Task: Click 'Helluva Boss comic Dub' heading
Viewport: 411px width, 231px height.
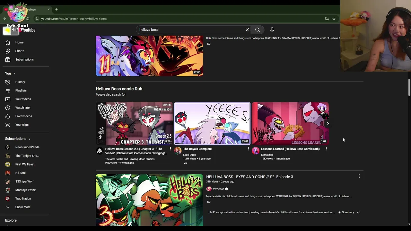Action: (x=119, y=89)
